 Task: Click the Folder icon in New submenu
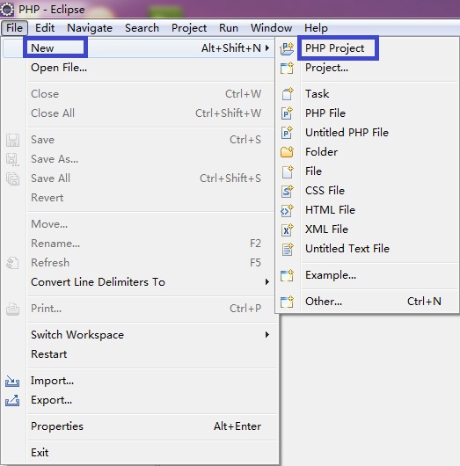[x=288, y=152]
